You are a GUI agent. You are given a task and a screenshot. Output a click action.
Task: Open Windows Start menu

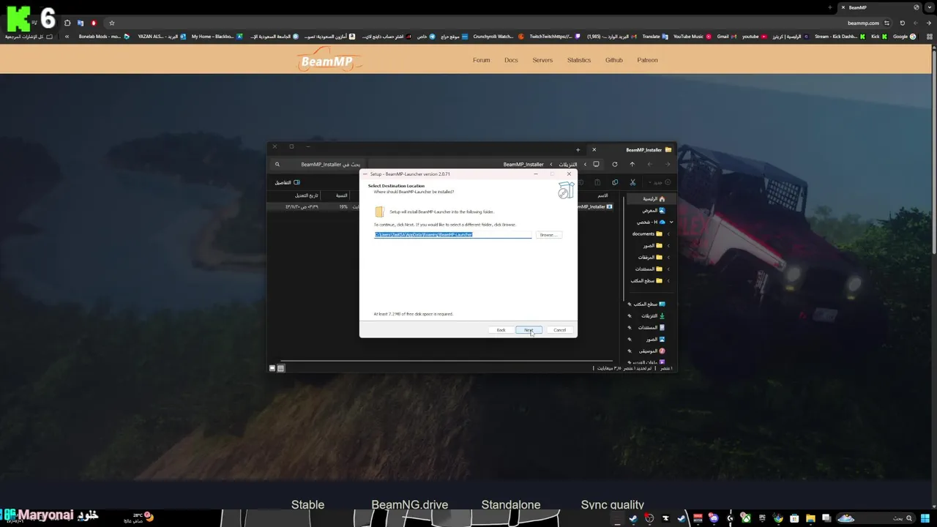coord(925,519)
